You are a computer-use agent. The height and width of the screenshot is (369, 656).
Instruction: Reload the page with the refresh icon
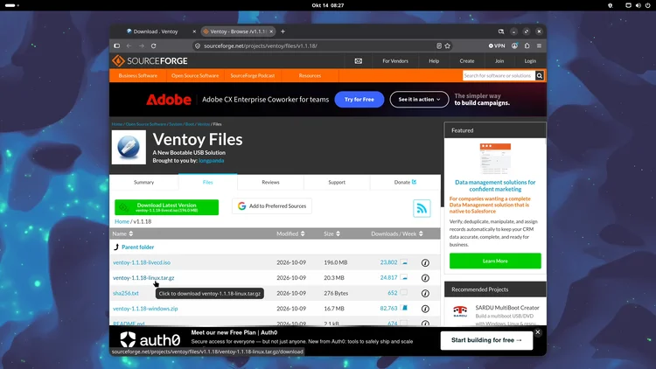(154, 46)
